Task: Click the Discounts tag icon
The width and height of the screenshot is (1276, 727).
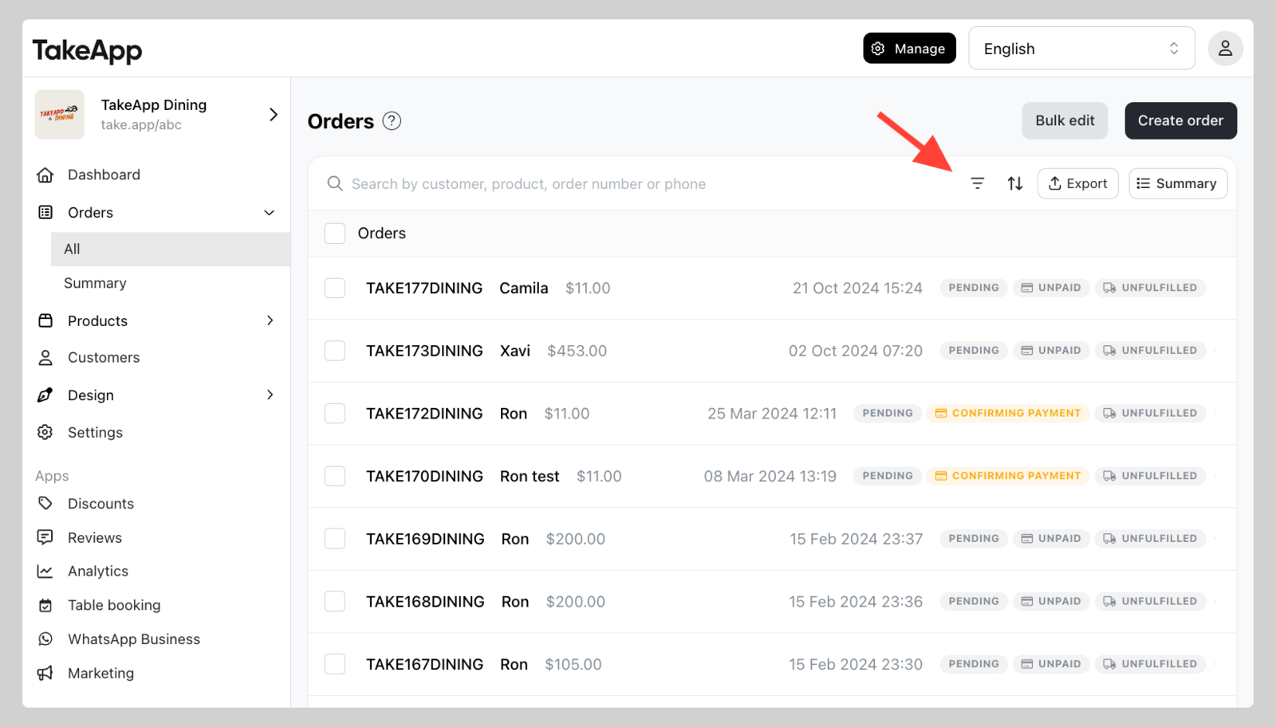Action: [x=45, y=503]
